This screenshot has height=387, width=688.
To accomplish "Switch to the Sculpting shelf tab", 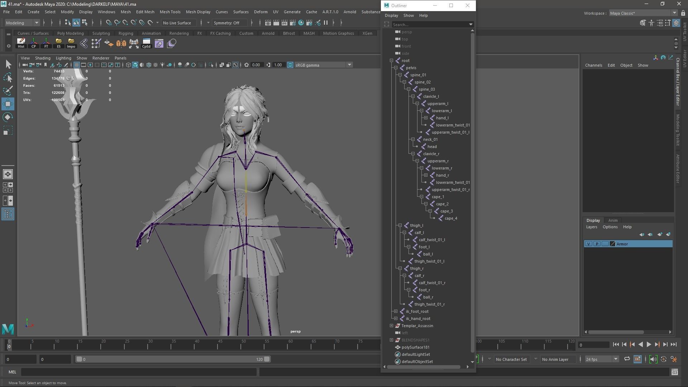I will tap(101, 33).
